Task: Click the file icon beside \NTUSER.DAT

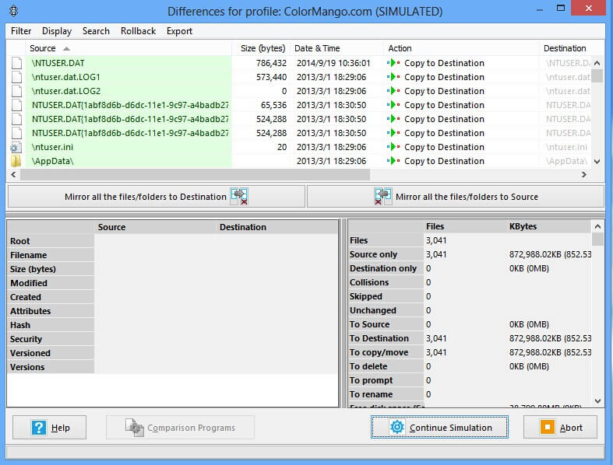Action: click(x=16, y=63)
